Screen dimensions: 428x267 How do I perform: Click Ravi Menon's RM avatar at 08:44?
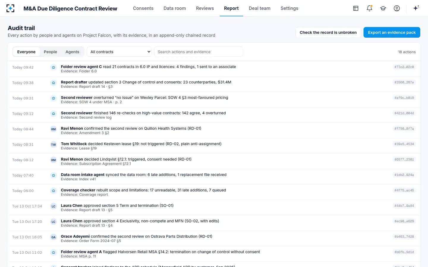pyautogui.click(x=53, y=129)
